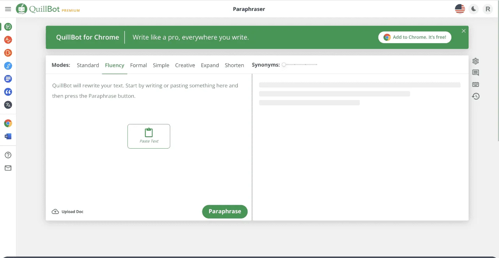499x258 pixels.
Task: Open the Chrome extension sidebar icon
Action: pos(8,123)
